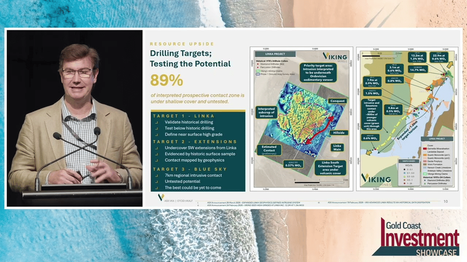Click the 1.5% WO3 callout

pyautogui.click(x=372, y=93)
